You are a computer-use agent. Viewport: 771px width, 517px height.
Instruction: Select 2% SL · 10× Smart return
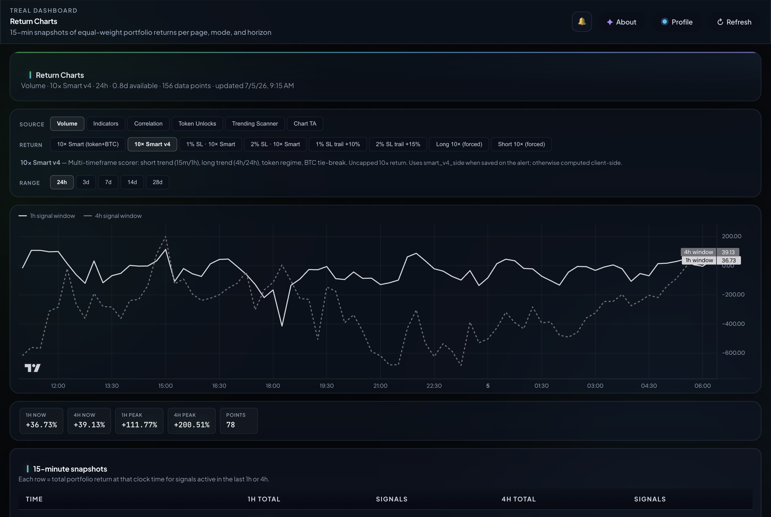pos(275,144)
